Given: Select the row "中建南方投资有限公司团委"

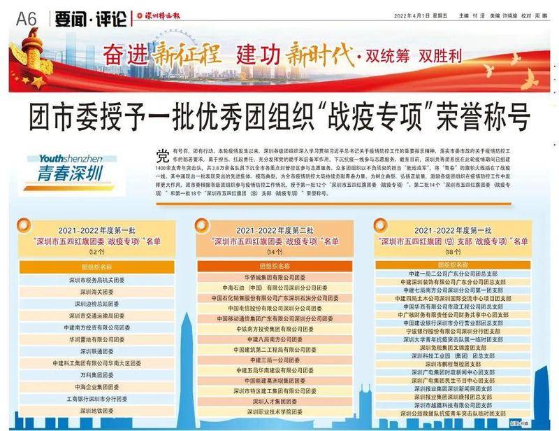Looking at the screenshot, I should (96, 327).
